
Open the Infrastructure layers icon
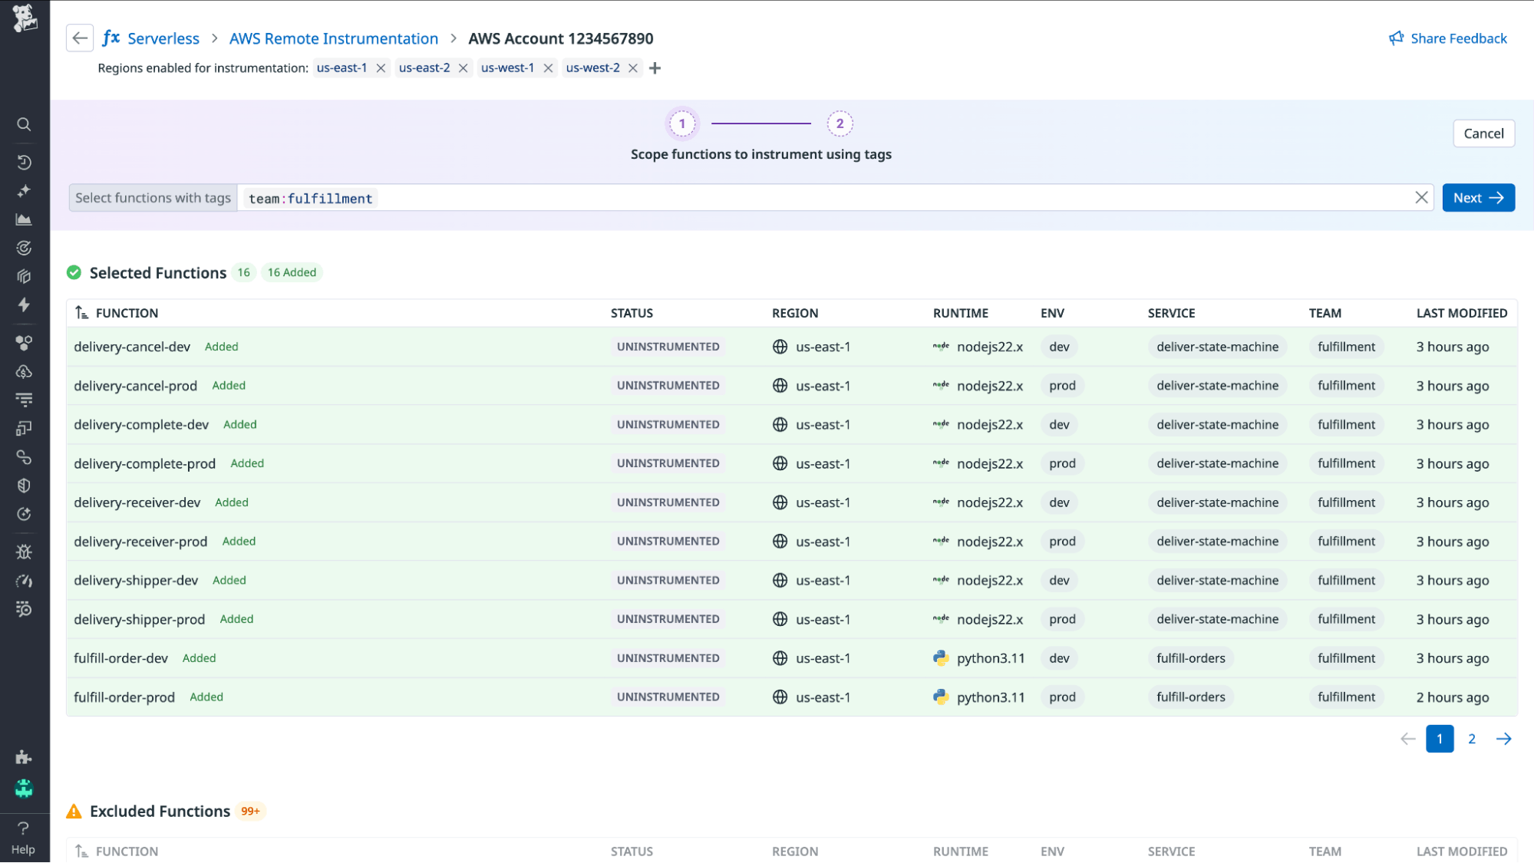pos(24,276)
